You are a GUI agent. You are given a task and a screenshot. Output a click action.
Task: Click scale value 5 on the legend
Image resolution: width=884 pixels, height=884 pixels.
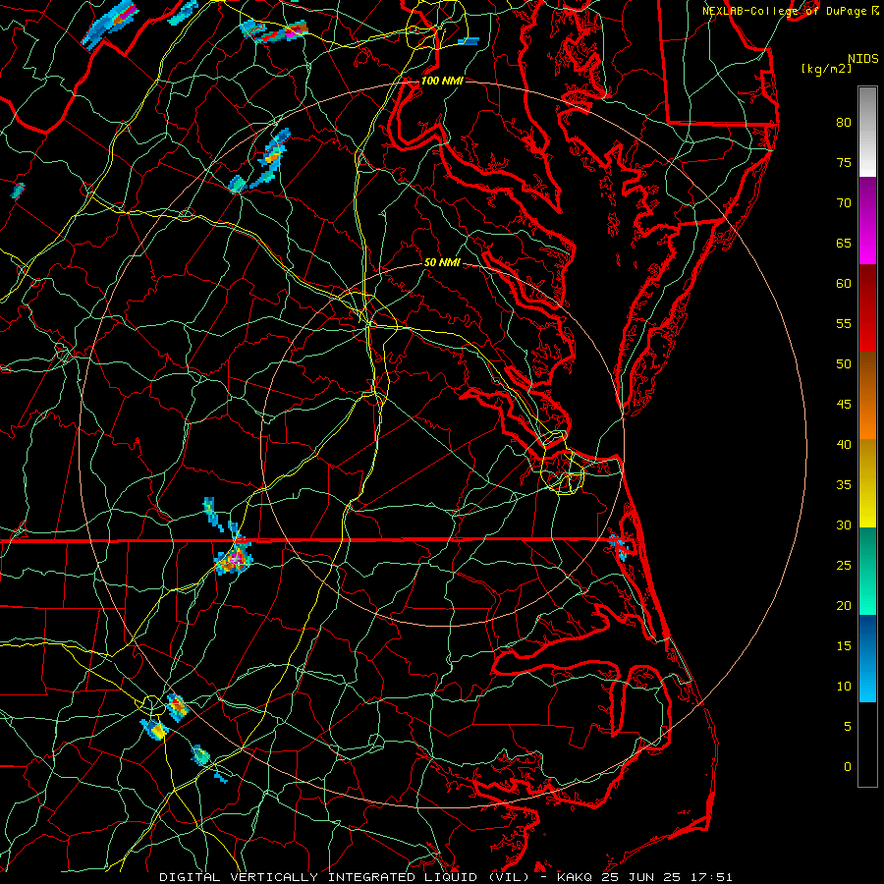(x=848, y=727)
